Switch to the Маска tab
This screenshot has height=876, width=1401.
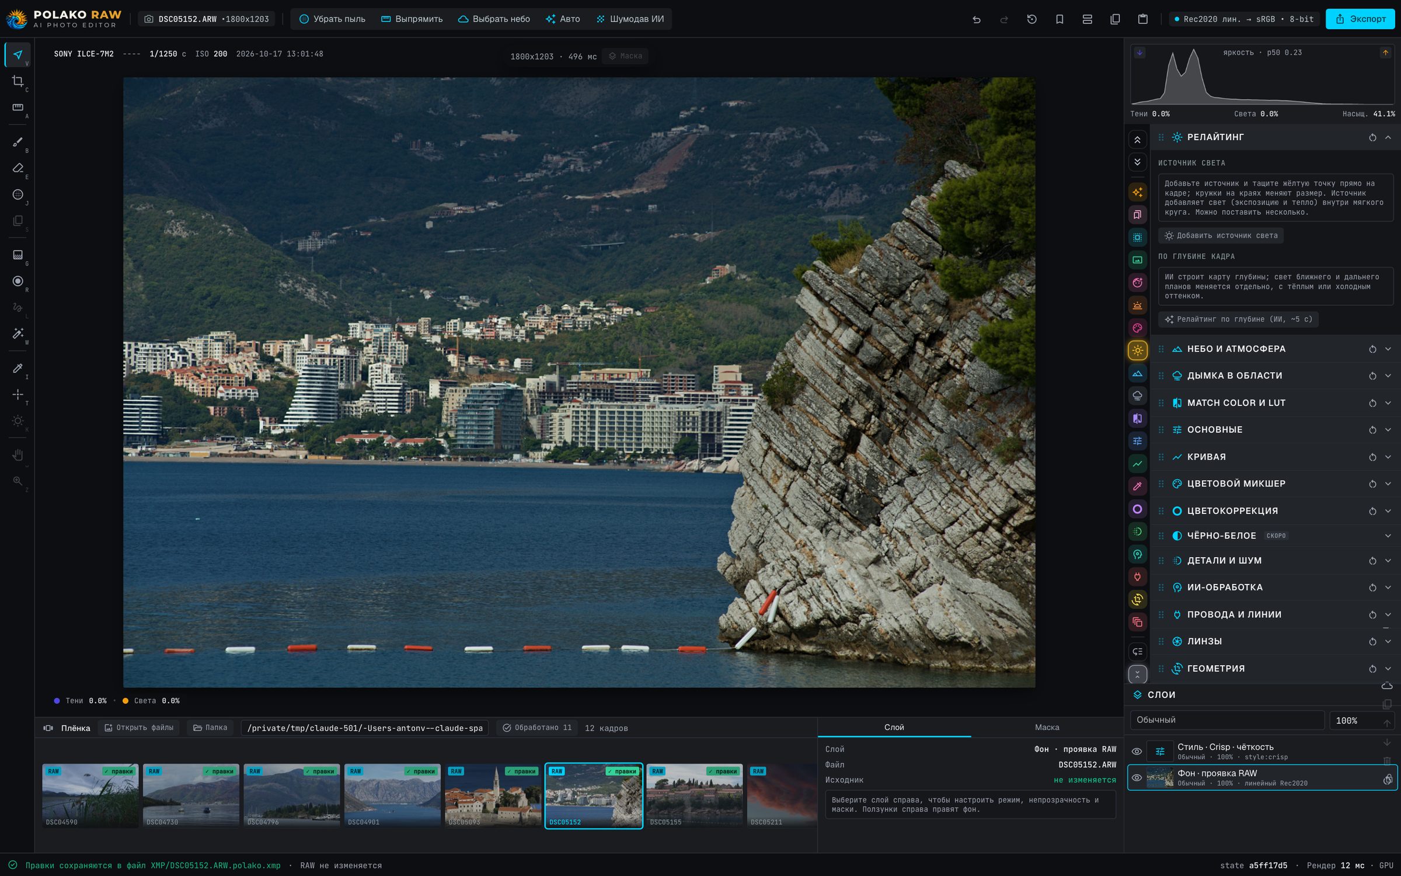click(1047, 727)
